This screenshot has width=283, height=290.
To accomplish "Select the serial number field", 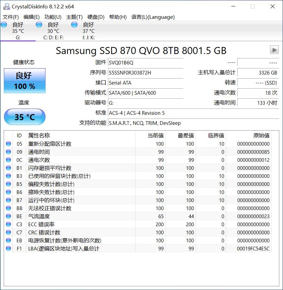I will [x=145, y=72].
